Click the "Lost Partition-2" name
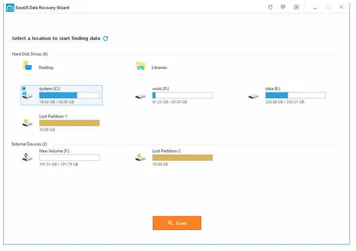Image resolution: width=356 pixels, height=251 pixels. (166, 151)
